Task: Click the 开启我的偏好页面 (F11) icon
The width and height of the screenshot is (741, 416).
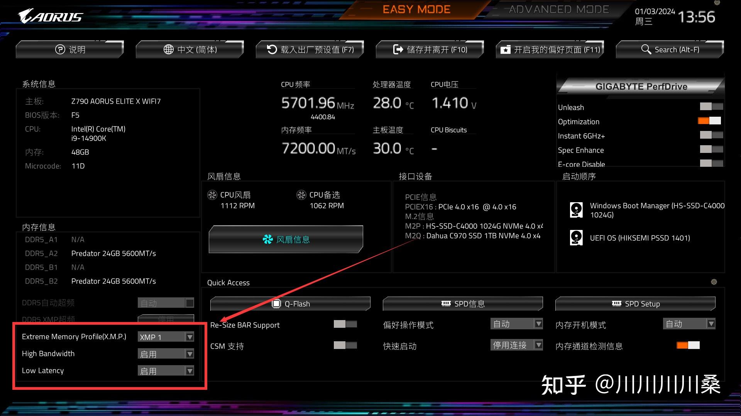Action: (x=550, y=49)
